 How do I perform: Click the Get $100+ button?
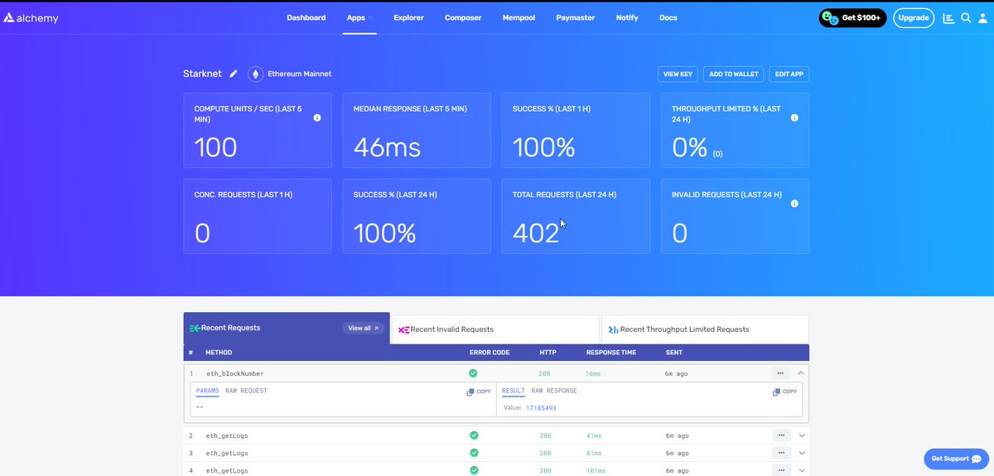pos(852,17)
